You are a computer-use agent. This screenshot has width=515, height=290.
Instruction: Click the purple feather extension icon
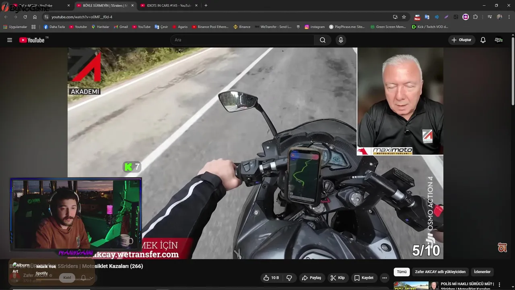446,17
